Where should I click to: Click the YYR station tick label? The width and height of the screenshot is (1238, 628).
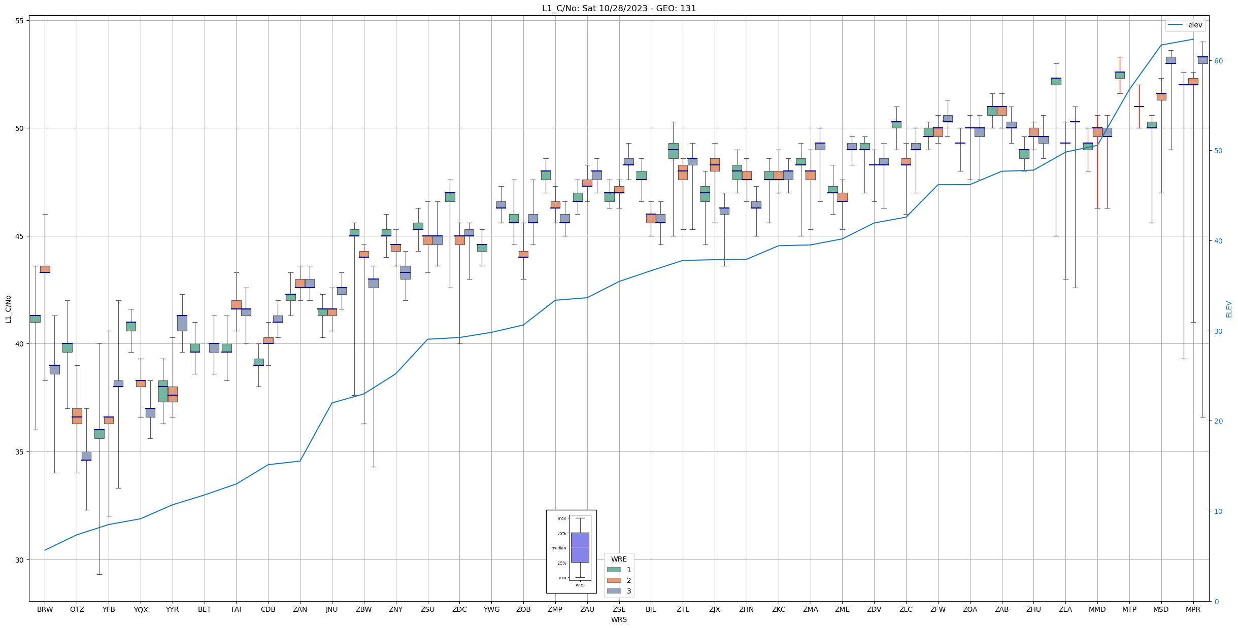[173, 609]
